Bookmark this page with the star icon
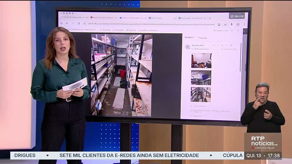The image size is (292, 164). (225, 24)
